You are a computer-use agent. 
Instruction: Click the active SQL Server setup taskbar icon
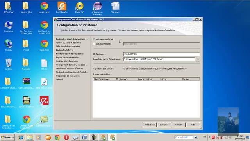coord(112,137)
